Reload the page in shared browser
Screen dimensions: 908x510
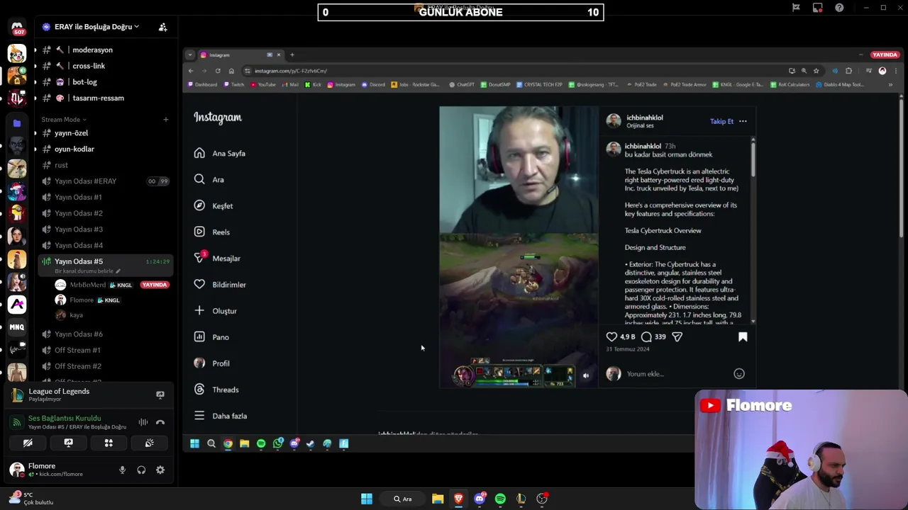[218, 71]
